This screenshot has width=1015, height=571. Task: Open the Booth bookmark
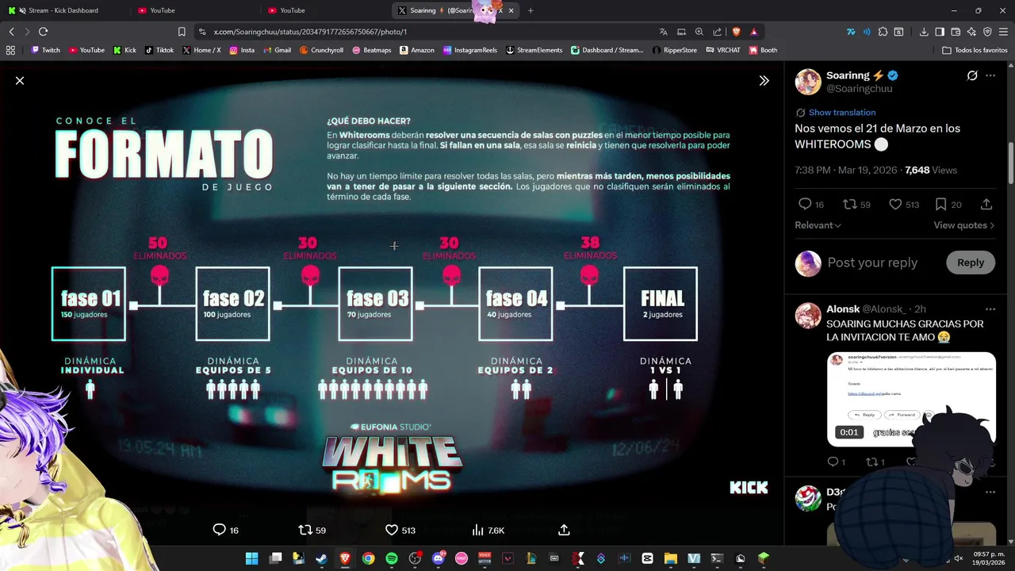(763, 50)
